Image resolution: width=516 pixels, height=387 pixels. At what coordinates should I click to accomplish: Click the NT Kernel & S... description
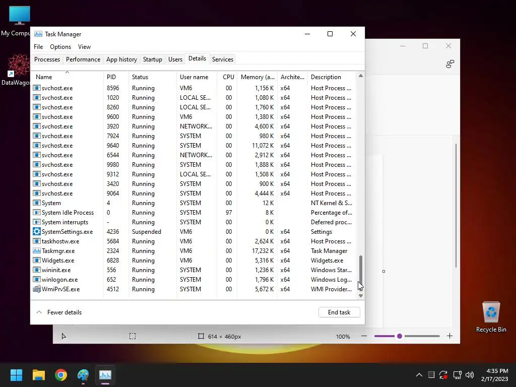coord(332,203)
